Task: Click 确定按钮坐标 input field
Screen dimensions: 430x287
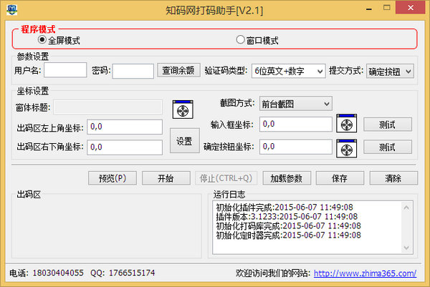Action: tap(296, 147)
